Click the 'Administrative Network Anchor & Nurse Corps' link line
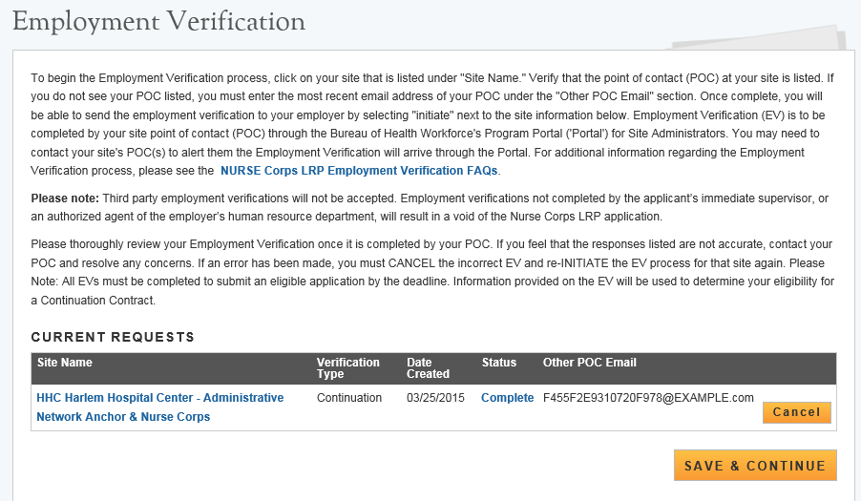Image resolution: width=861 pixels, height=501 pixels. click(123, 417)
